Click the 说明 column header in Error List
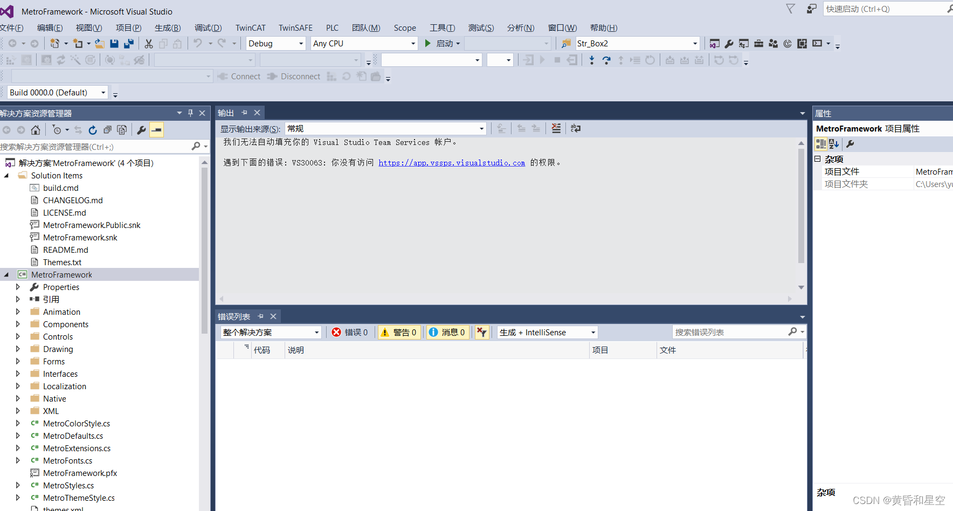953x511 pixels. tap(437, 350)
